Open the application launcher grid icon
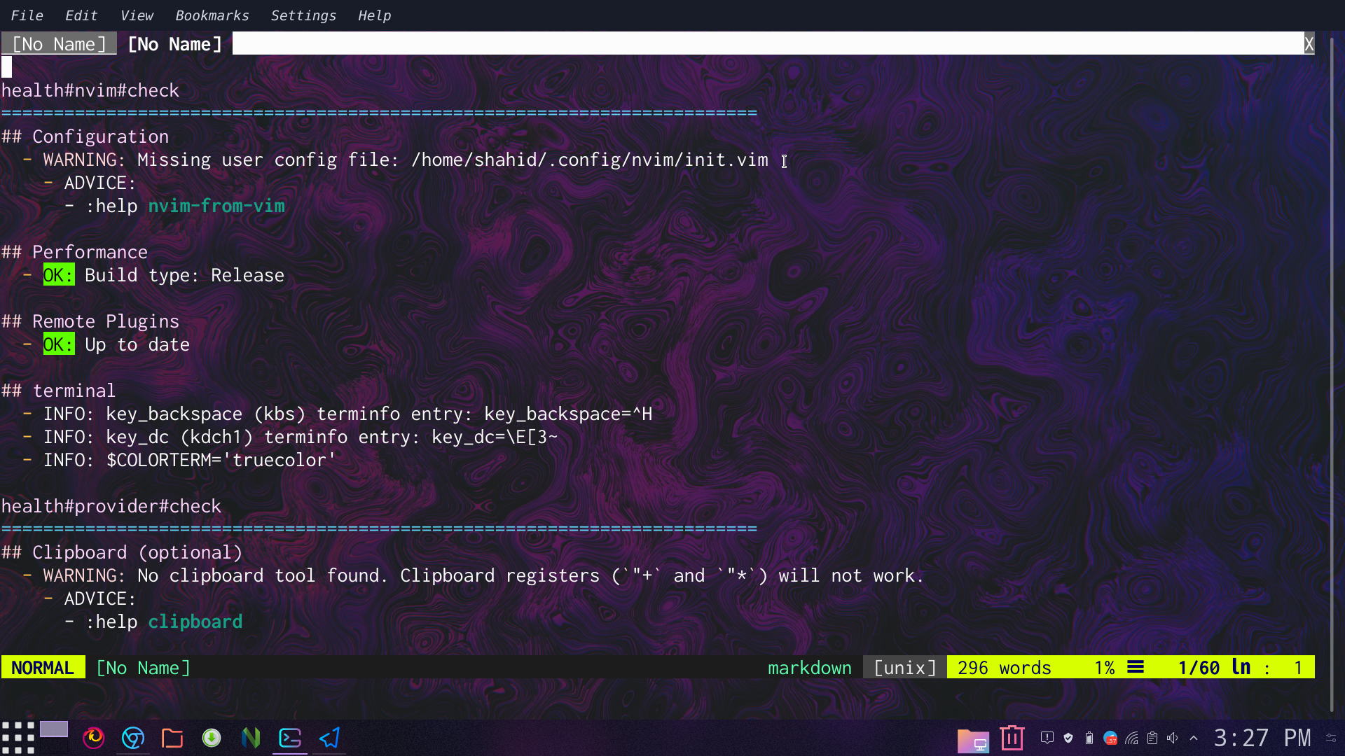Viewport: 1345px width, 756px height. point(18,738)
